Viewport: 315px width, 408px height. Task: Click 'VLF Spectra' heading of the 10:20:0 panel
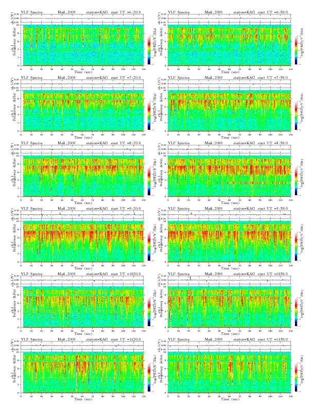pyautogui.click(x=31, y=274)
